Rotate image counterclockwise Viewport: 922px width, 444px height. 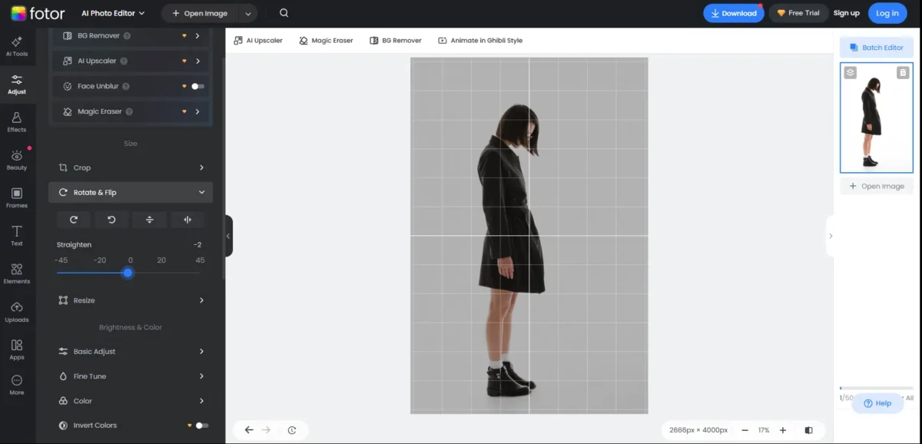pyautogui.click(x=111, y=220)
